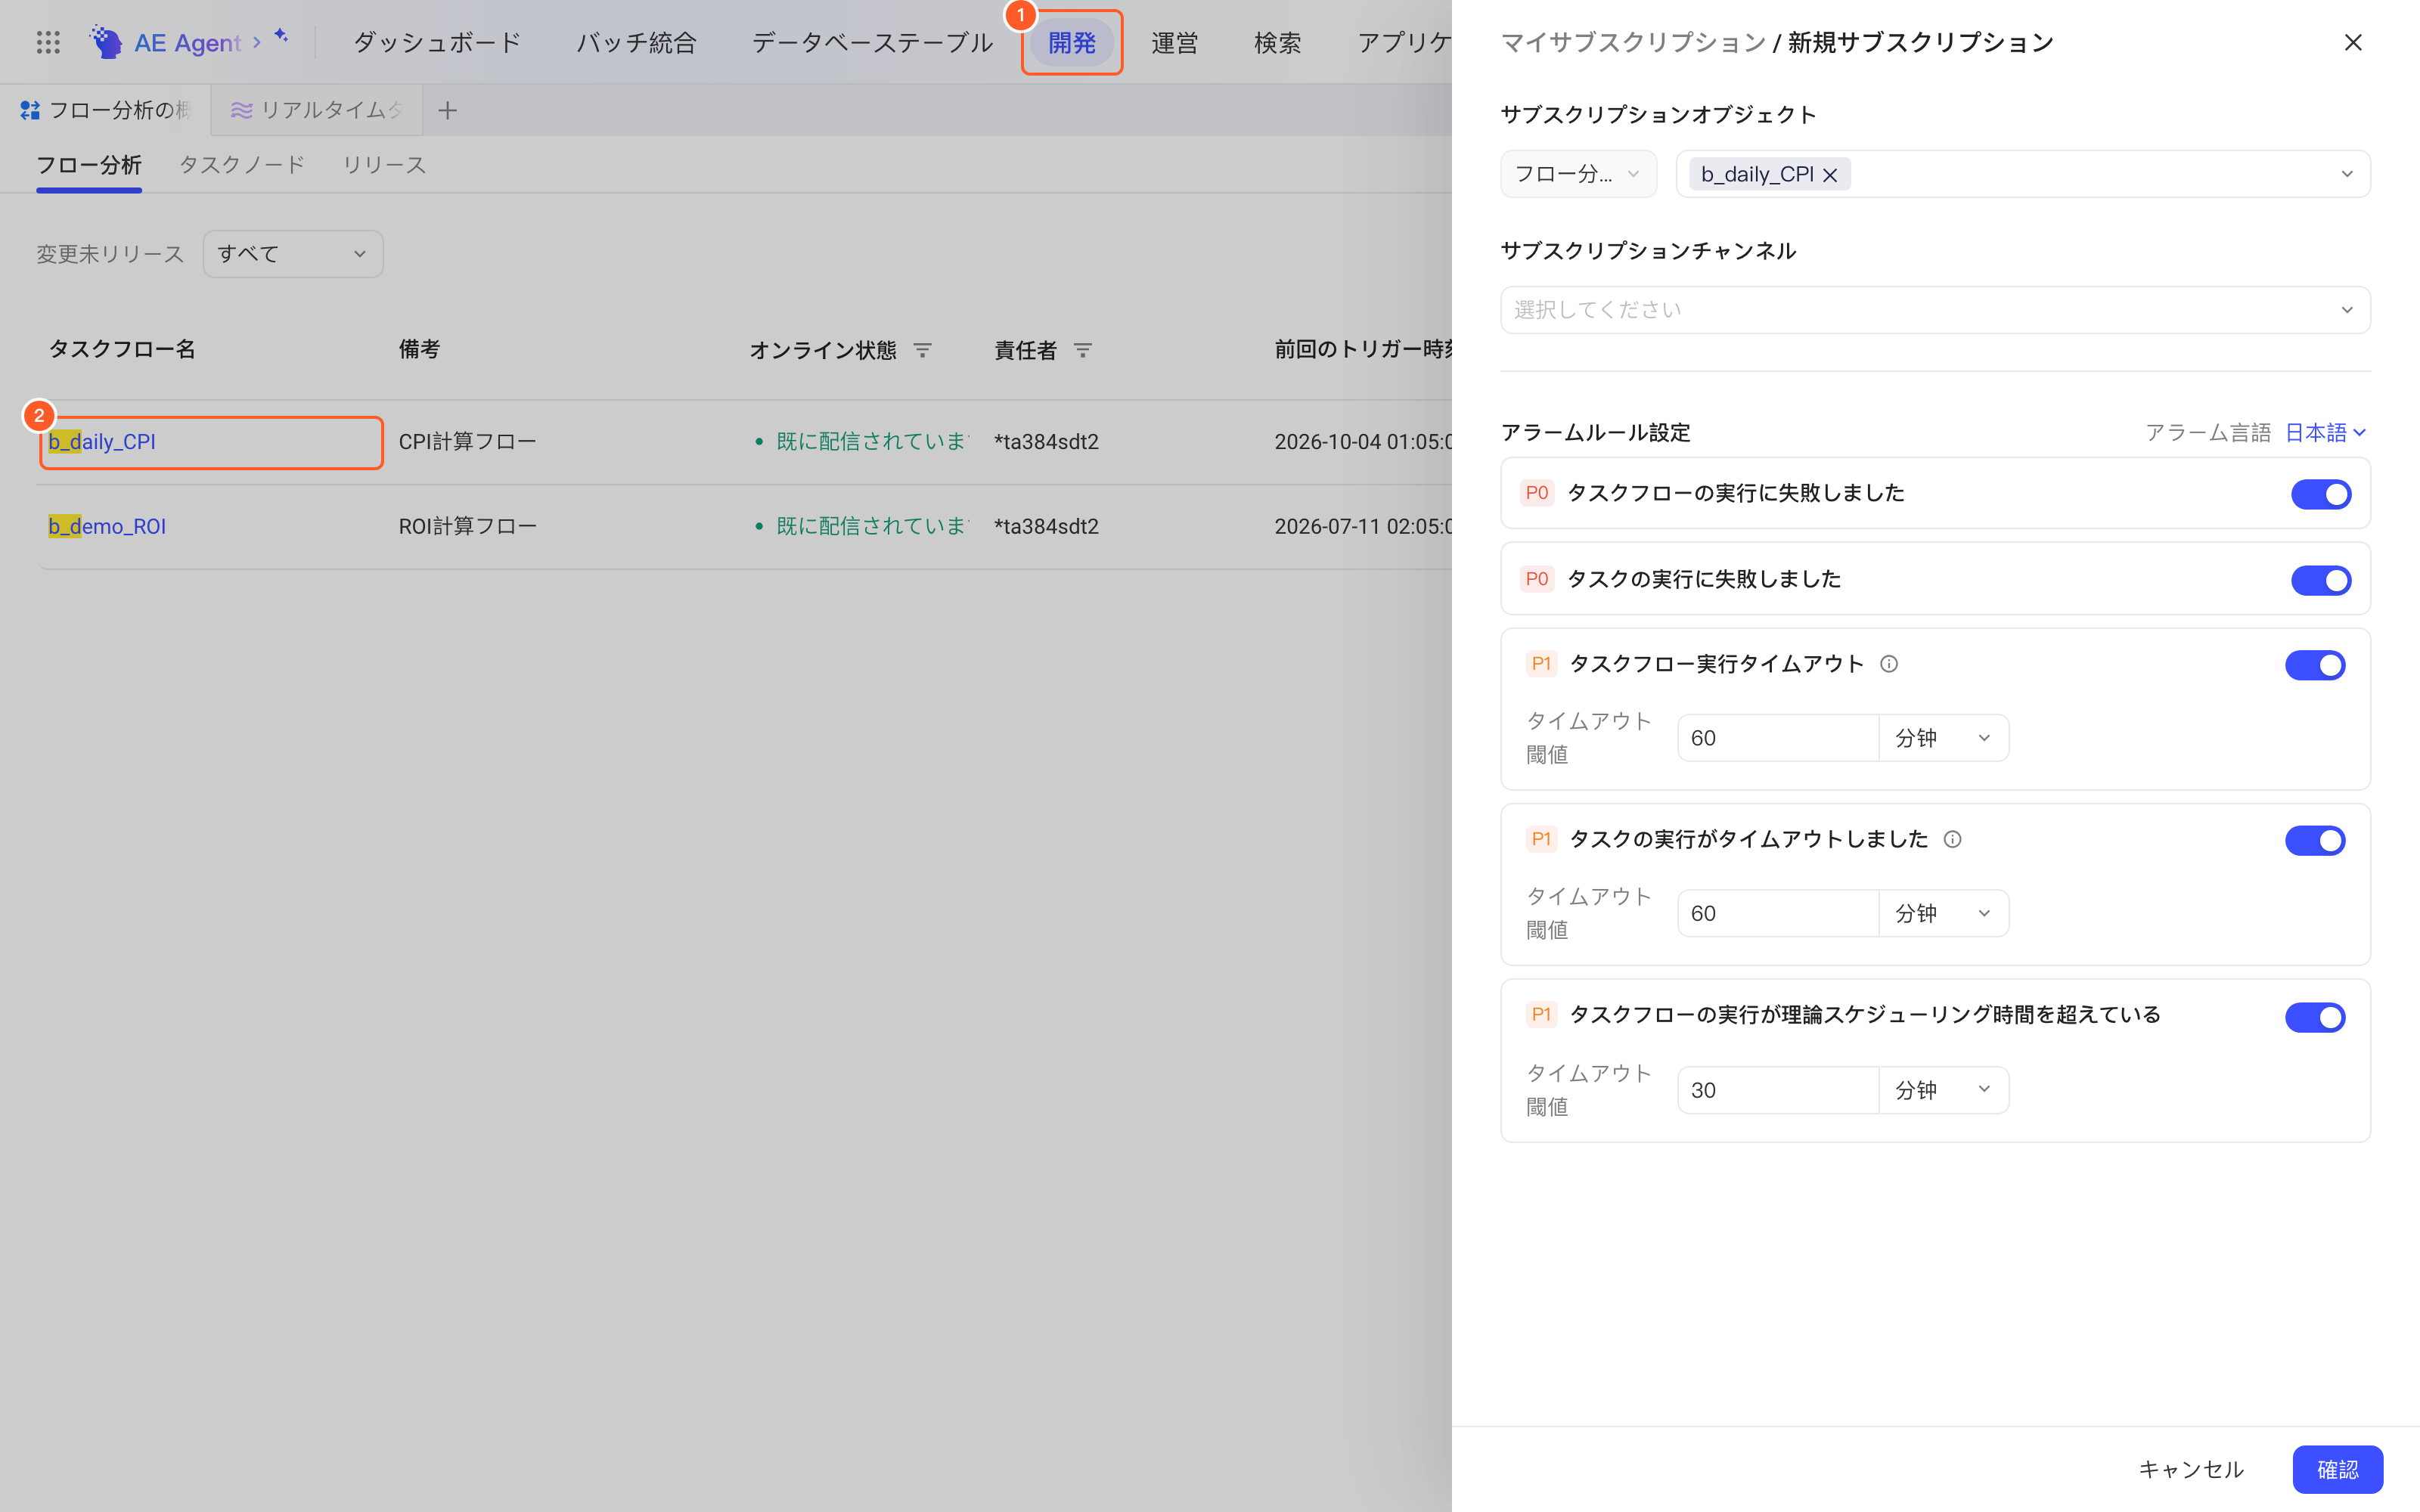Click the timeout field with 30

click(x=1778, y=1090)
